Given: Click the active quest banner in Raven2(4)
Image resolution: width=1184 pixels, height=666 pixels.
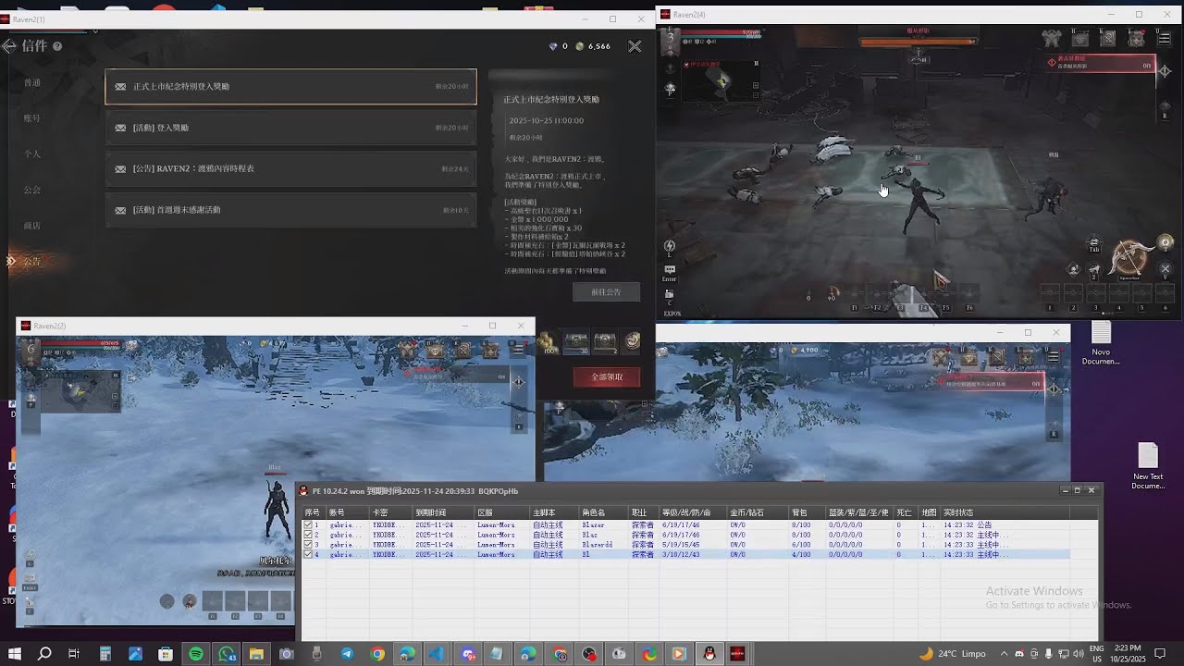Looking at the screenshot, I should coord(1101,63).
